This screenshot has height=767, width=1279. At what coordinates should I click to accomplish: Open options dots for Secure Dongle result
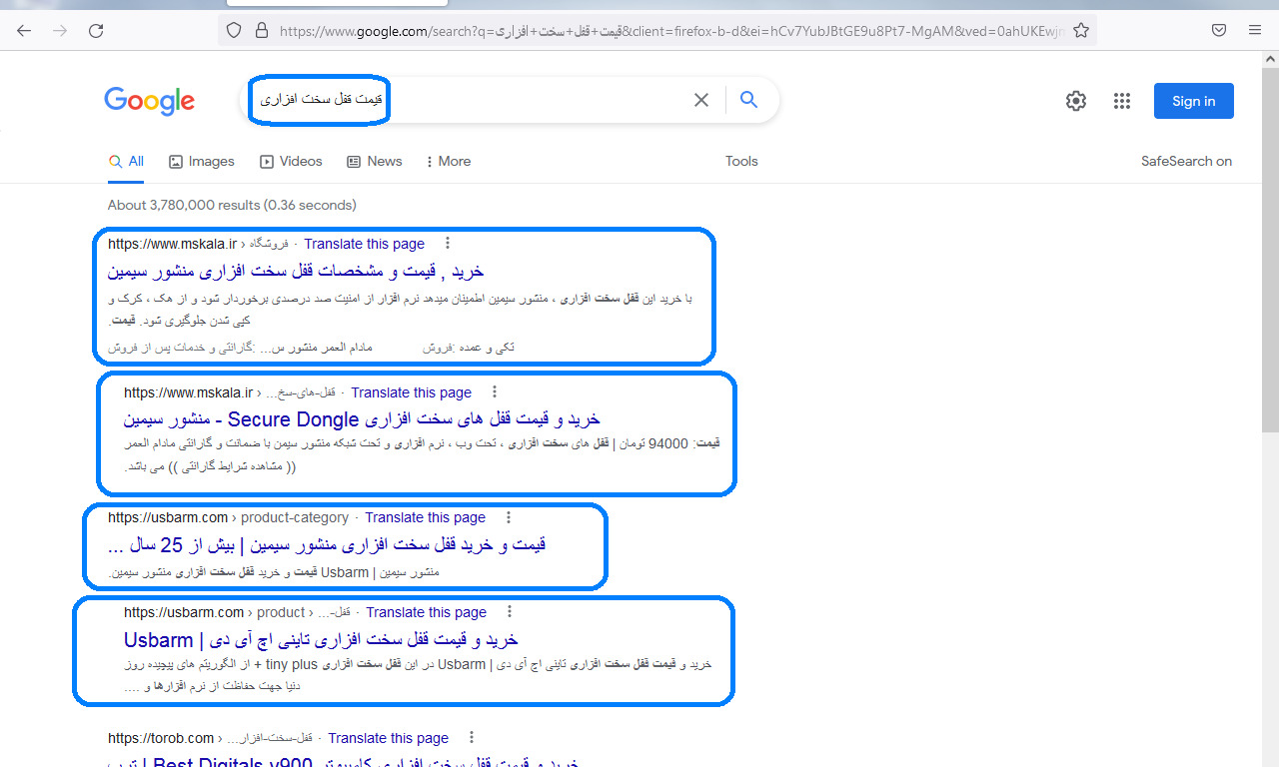494,392
